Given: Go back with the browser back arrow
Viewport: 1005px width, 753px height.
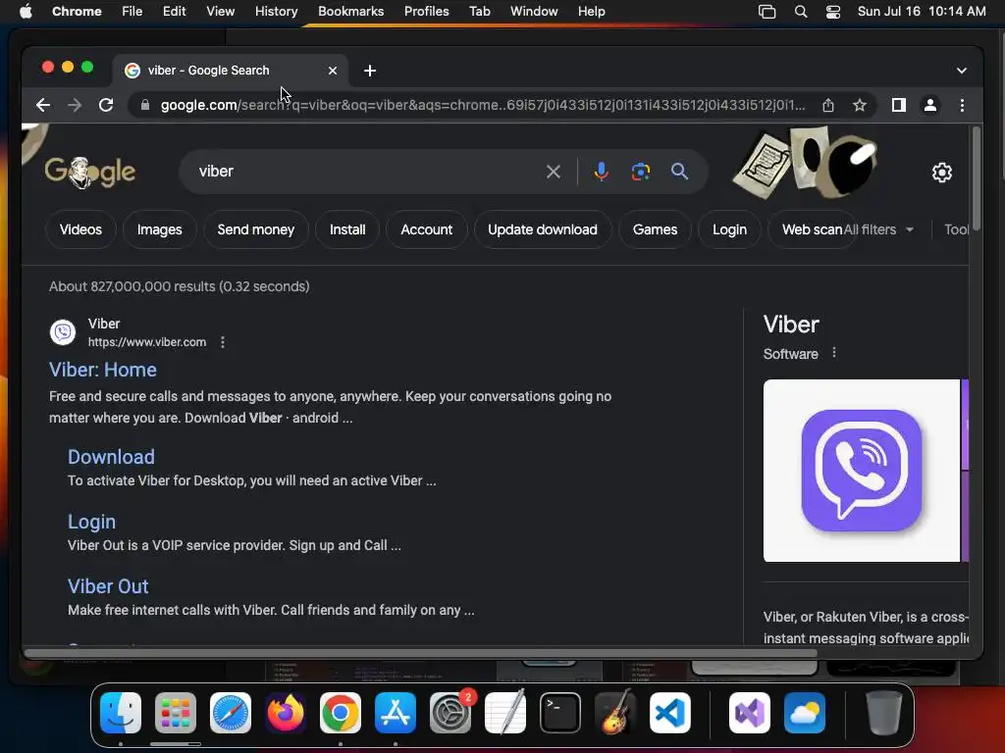Looking at the screenshot, I should [43, 105].
